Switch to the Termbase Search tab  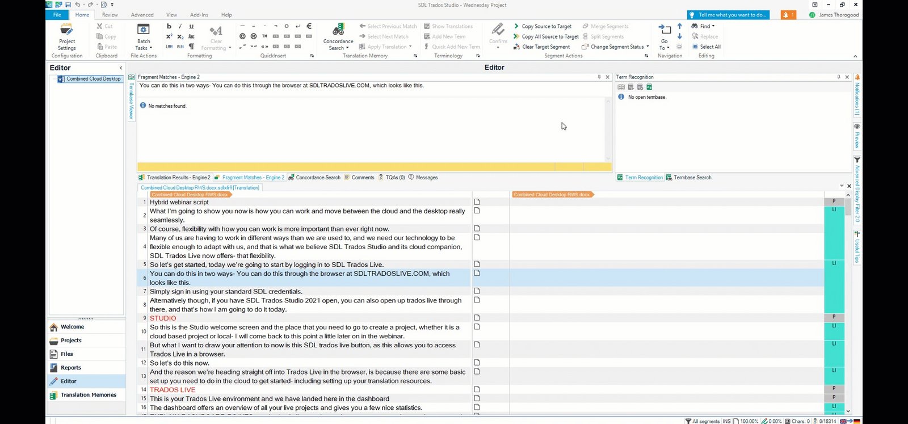(x=688, y=177)
